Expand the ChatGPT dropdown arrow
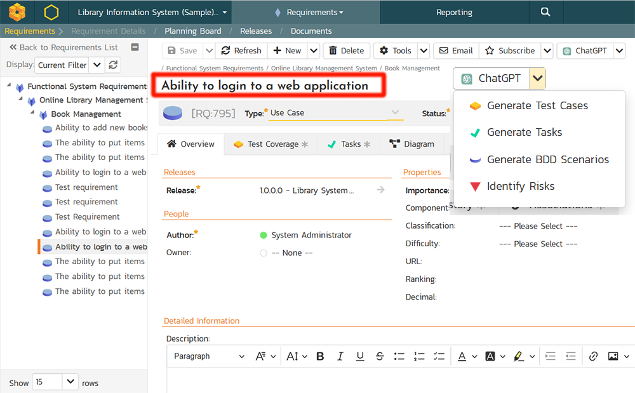Viewport: 635px width, 393px height. (537, 78)
